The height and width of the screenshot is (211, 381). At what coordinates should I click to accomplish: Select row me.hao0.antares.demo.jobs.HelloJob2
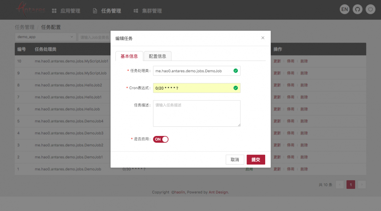[x=190, y=85]
